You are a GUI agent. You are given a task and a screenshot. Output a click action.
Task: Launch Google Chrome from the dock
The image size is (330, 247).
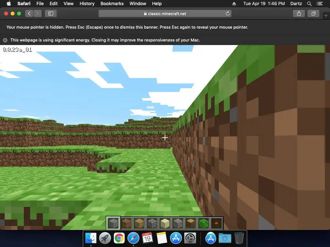[x=119, y=238]
